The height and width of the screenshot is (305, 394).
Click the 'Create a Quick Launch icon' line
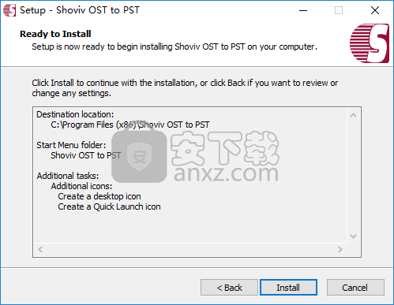(x=109, y=206)
